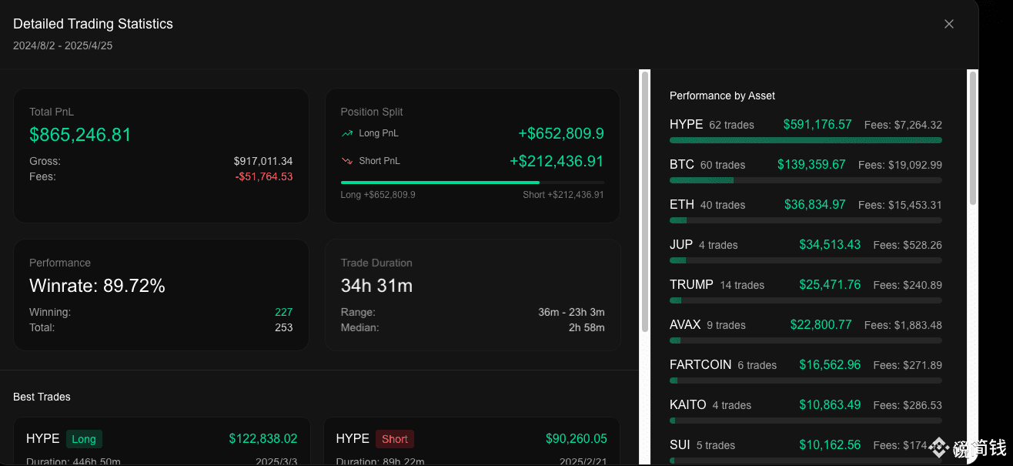
Task: Click the Short PnL trend-down icon
Action: (347, 161)
